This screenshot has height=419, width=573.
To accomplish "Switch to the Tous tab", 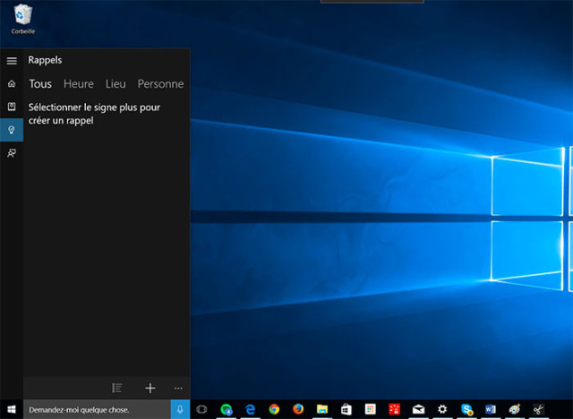I will tap(40, 83).
